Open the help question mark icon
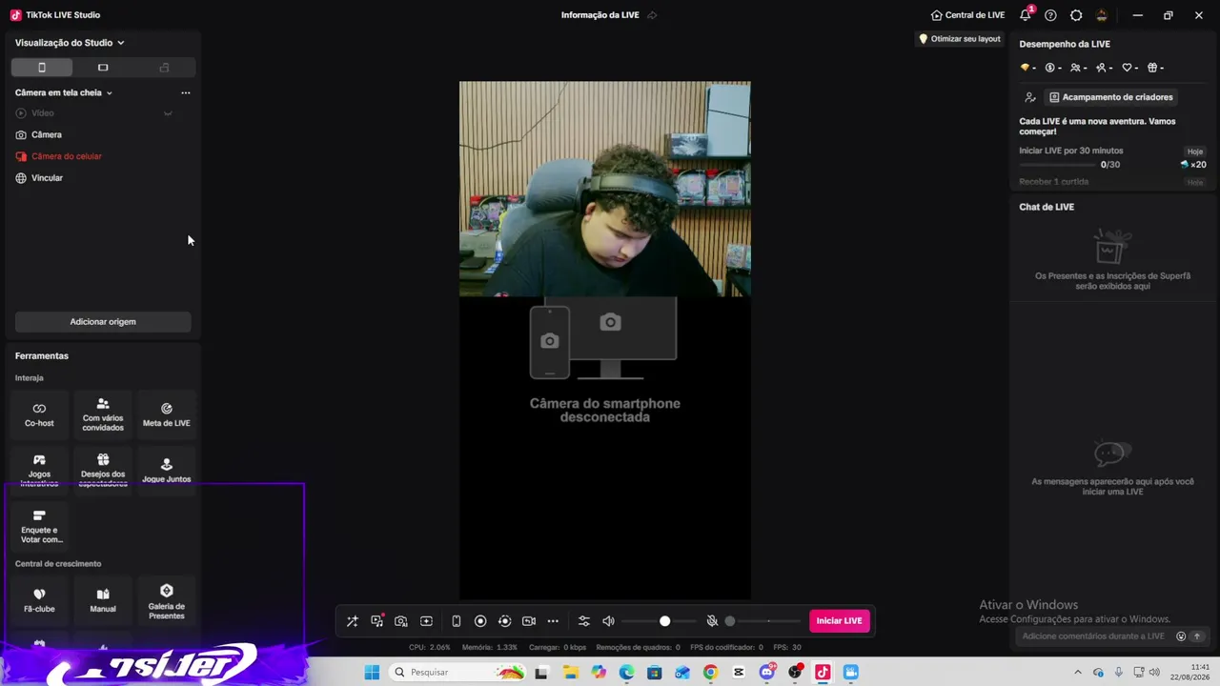 coord(1050,15)
